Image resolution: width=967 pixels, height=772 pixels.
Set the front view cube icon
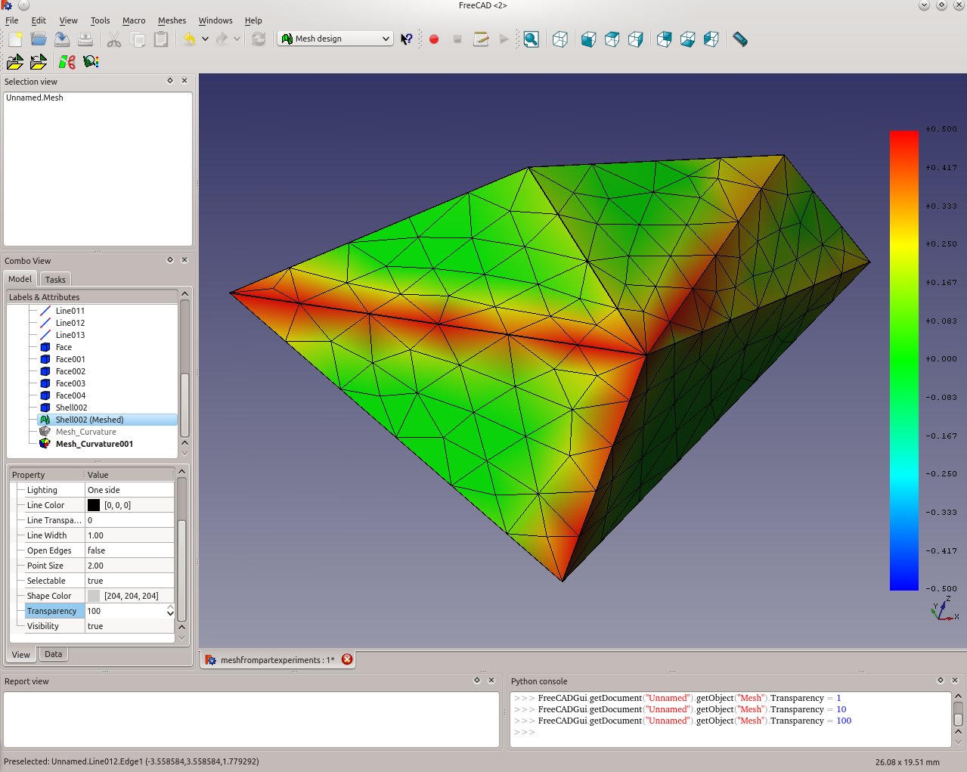click(x=589, y=39)
